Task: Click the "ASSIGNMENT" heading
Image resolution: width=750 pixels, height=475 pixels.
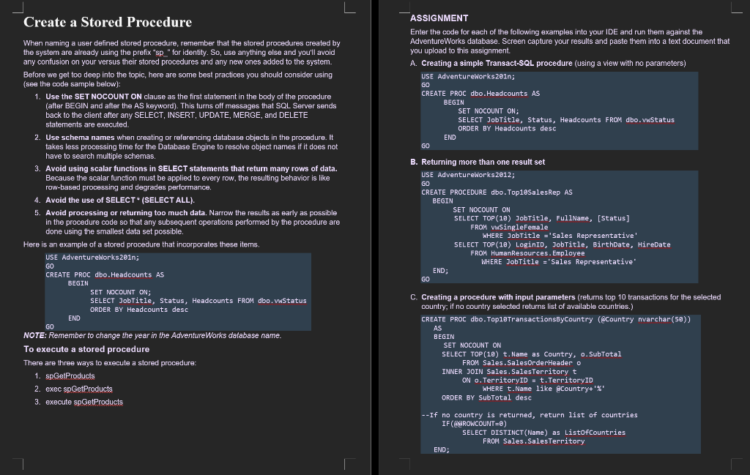Action: 439,18
